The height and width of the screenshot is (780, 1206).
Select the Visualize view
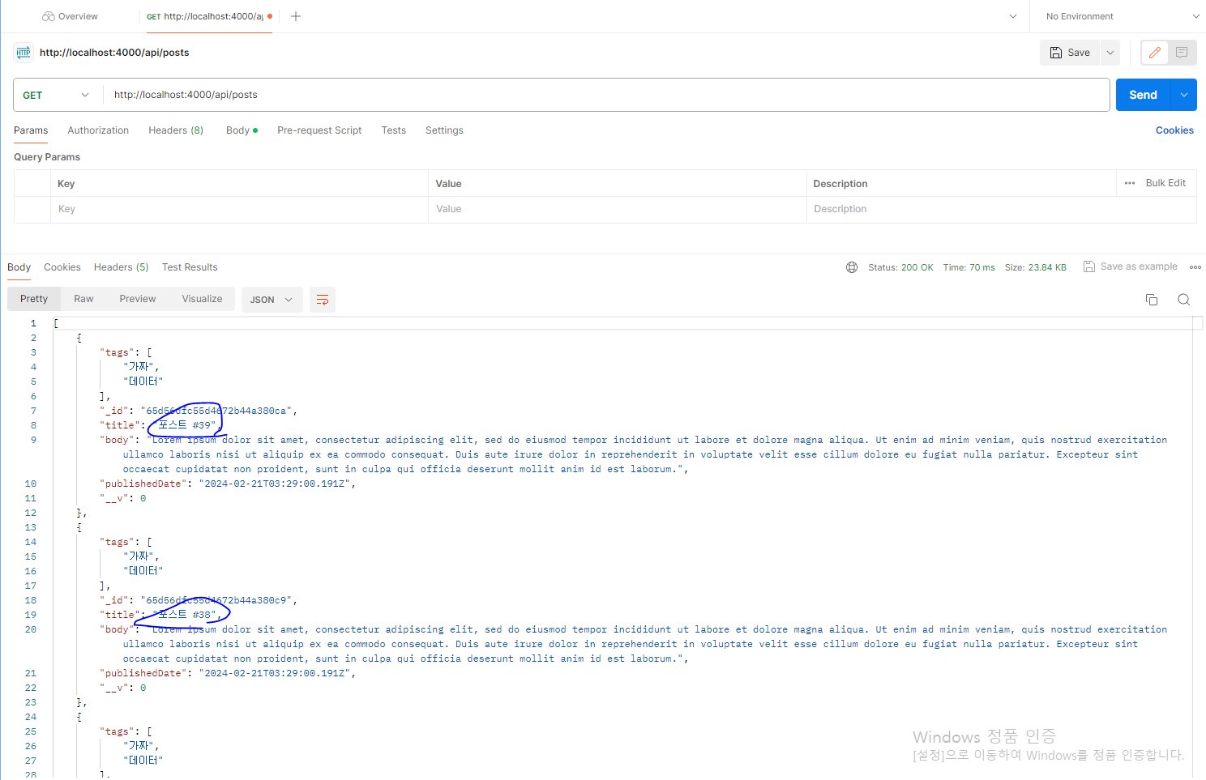pos(202,299)
